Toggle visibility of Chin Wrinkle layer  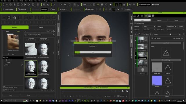point(136,56)
